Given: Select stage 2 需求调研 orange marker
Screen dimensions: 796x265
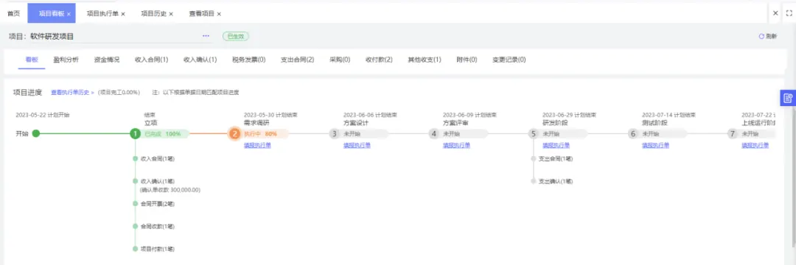Looking at the screenshot, I should point(234,134).
